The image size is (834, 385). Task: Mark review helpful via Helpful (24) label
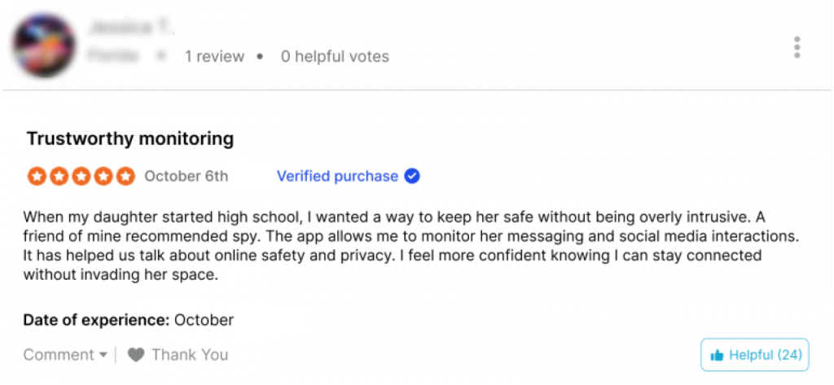click(766, 355)
